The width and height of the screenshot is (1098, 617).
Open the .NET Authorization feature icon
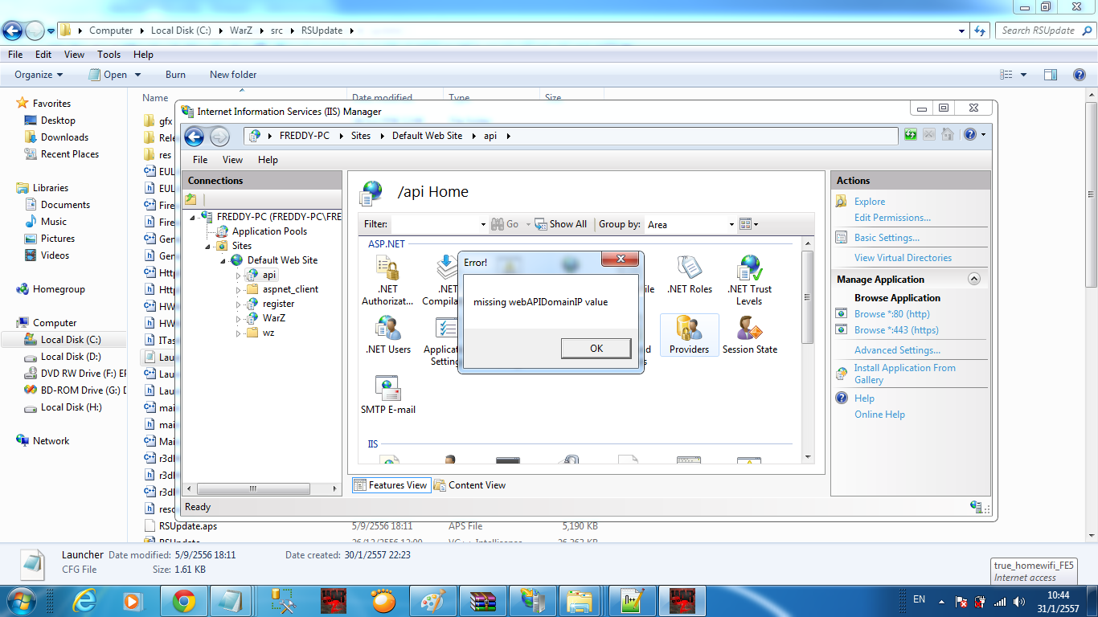pos(387,281)
